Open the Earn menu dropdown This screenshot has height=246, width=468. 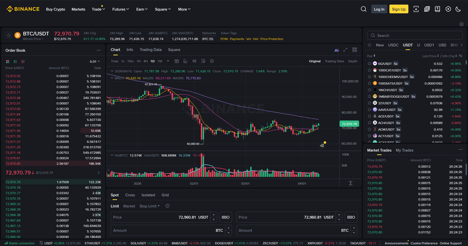[142, 9]
